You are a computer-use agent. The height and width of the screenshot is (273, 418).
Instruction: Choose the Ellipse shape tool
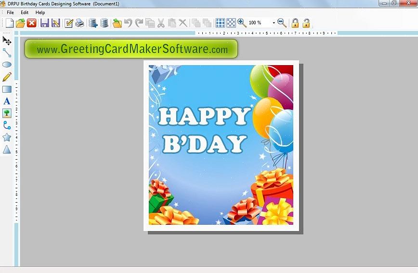[7, 65]
